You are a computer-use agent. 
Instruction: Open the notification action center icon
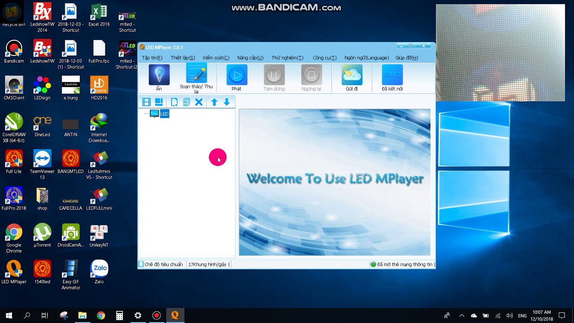tap(562, 315)
